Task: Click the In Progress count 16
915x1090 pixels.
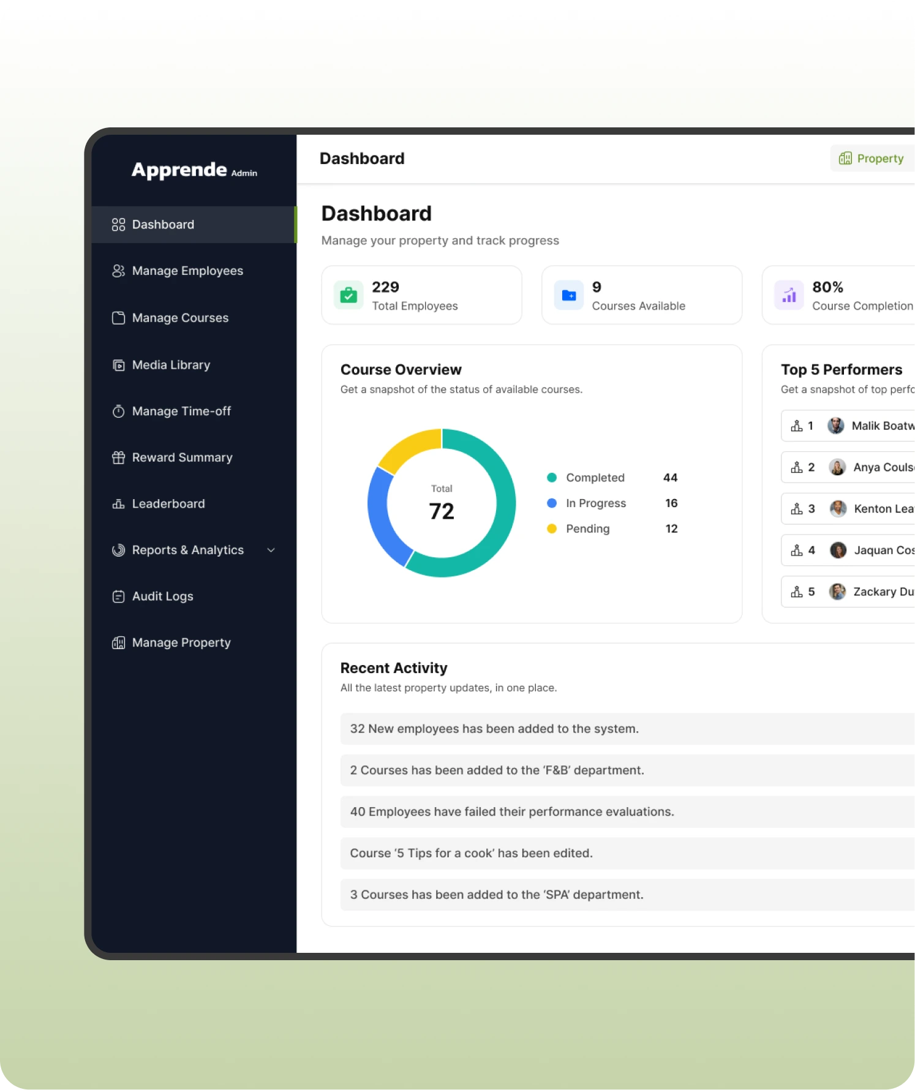Action: pos(671,503)
